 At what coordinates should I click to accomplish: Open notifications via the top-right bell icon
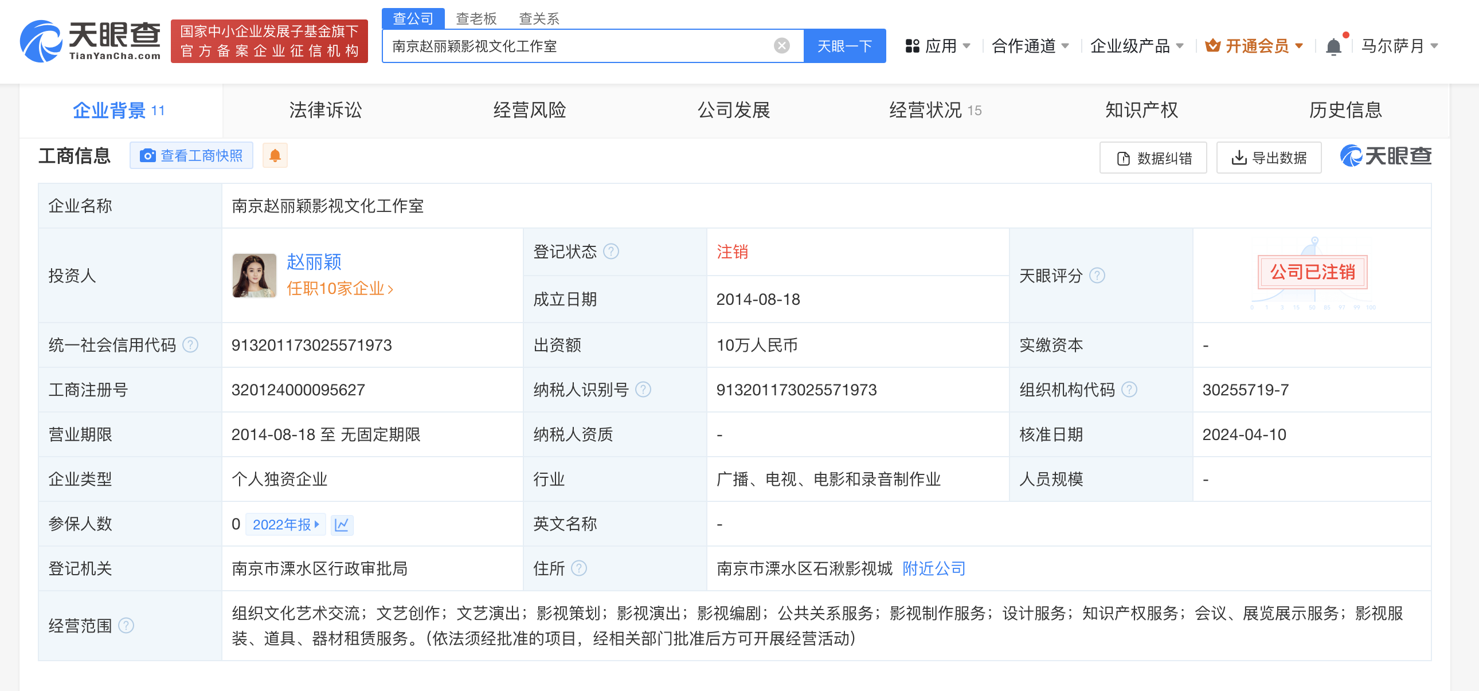coord(1333,45)
